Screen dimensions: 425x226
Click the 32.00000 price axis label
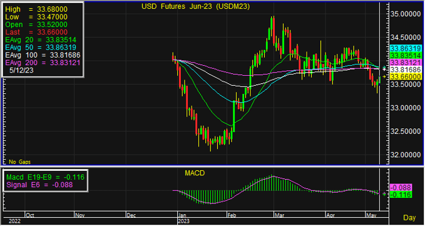coord(406,155)
